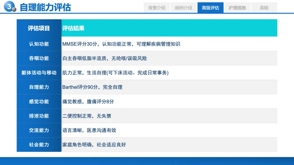Open the 总结 tab
This screenshot has width=294, height=165.
coord(264,8)
